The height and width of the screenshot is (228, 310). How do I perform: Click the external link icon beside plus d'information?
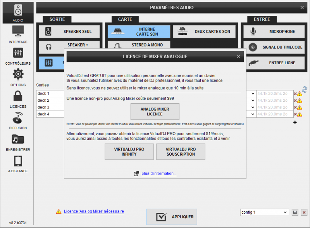[136, 173]
